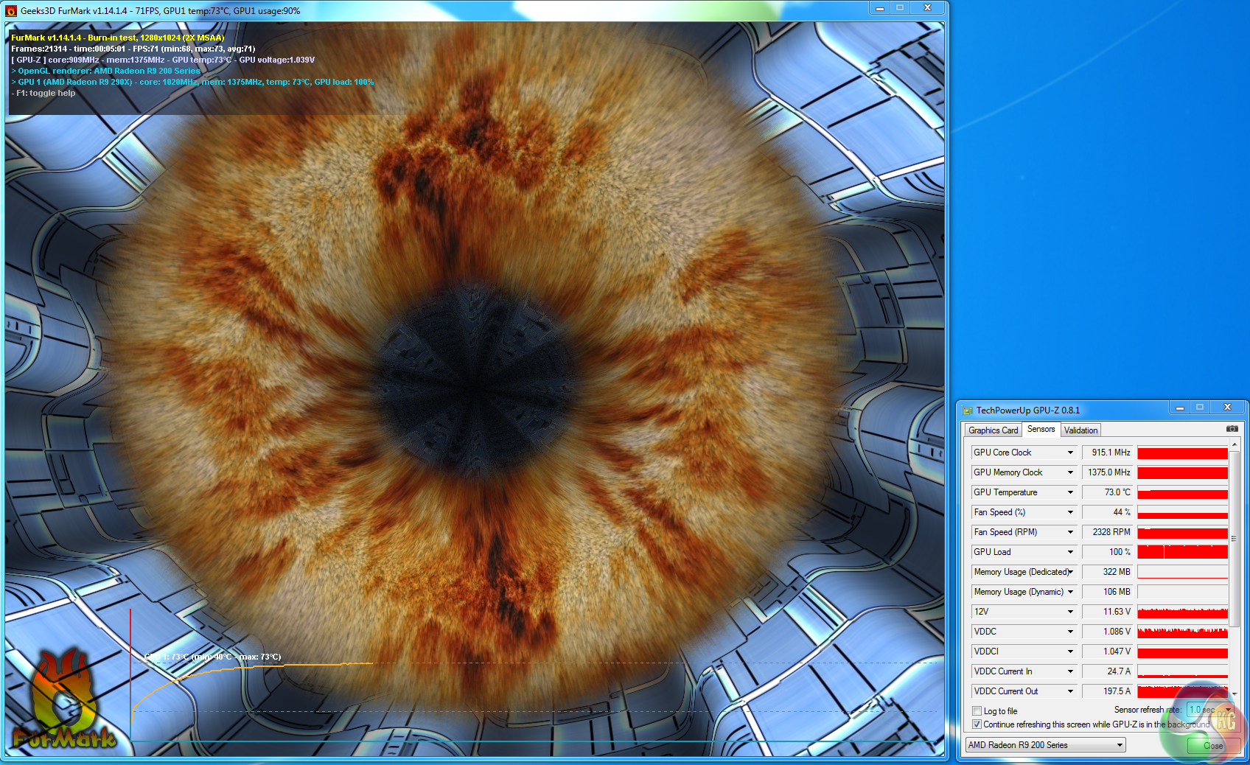Screen dimensions: 1250x765
Task: Click the GPU Temperature history graph
Action: click(x=1182, y=492)
